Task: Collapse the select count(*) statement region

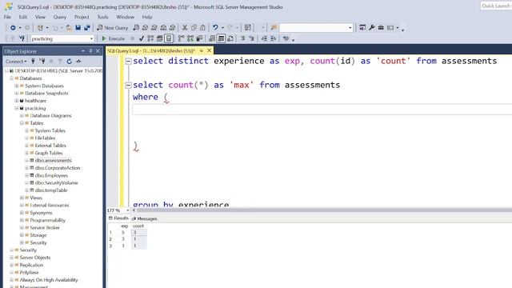Action: [128, 86]
